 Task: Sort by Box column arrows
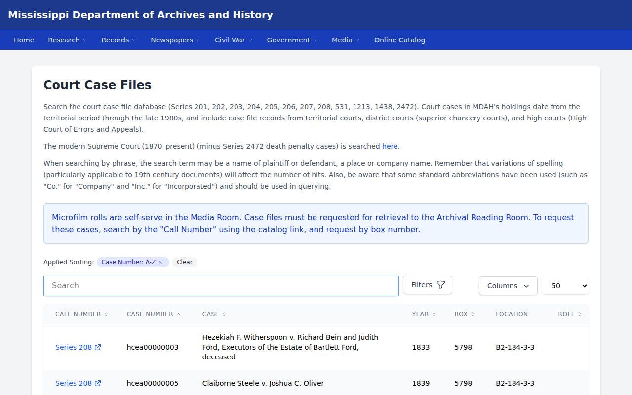tap(473, 314)
